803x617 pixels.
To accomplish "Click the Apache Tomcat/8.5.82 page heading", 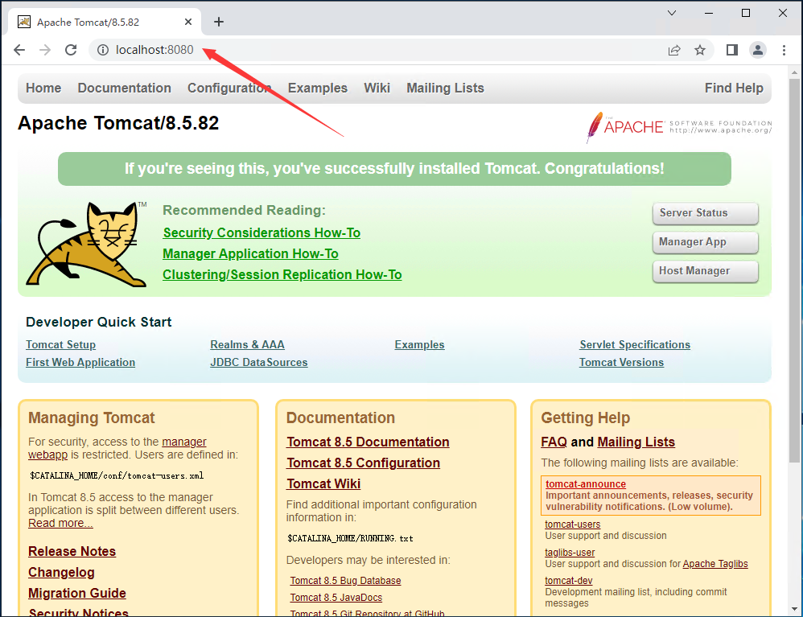I will click(118, 123).
